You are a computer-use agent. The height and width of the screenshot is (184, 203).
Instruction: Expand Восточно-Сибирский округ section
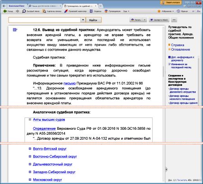pyautogui.click(x=30, y=156)
